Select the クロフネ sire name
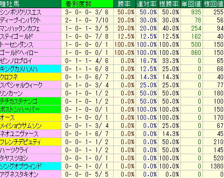Viewport: 224px width, 178px height. click(x=9, y=77)
